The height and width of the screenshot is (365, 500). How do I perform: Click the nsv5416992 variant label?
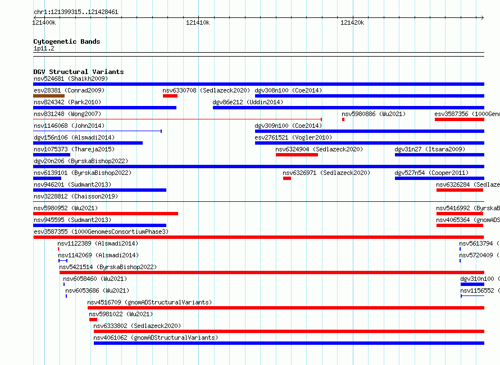pyautogui.click(x=468, y=208)
